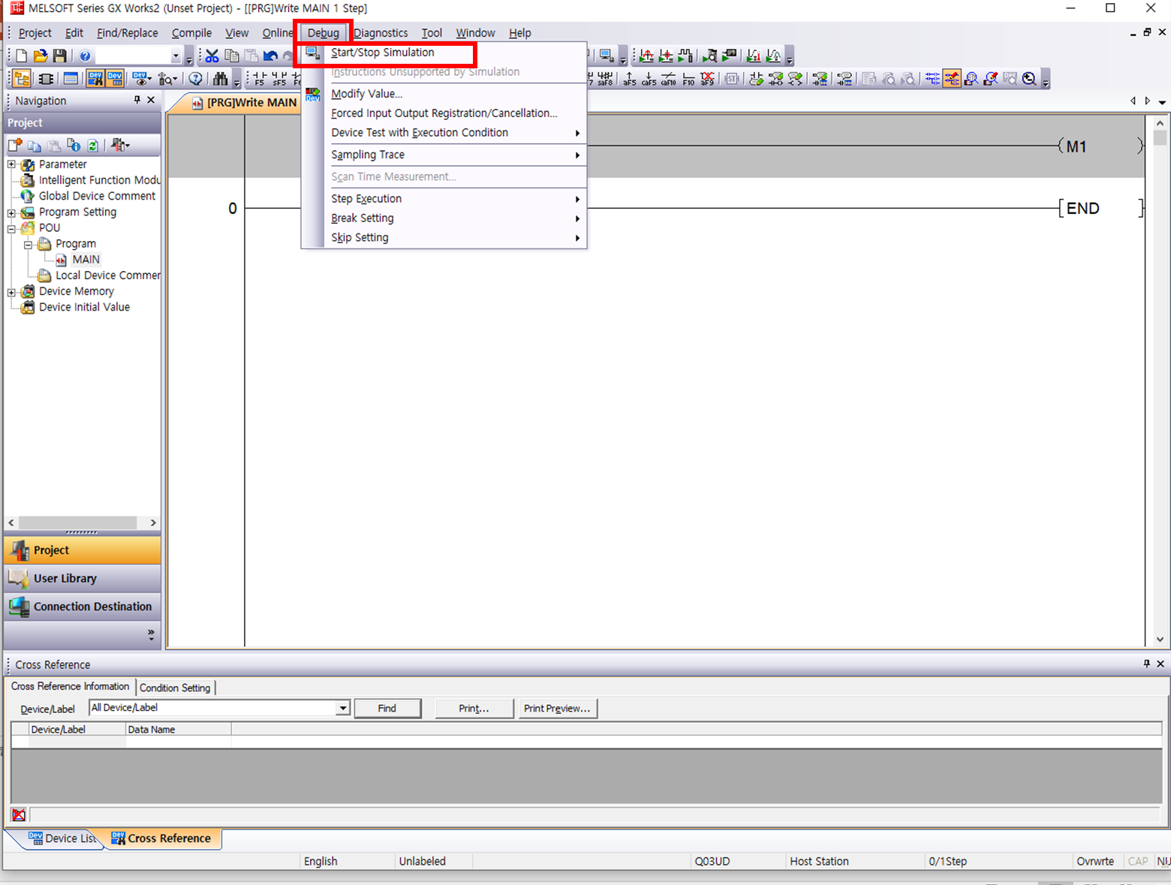Click the Print Preview... button

tap(557, 708)
